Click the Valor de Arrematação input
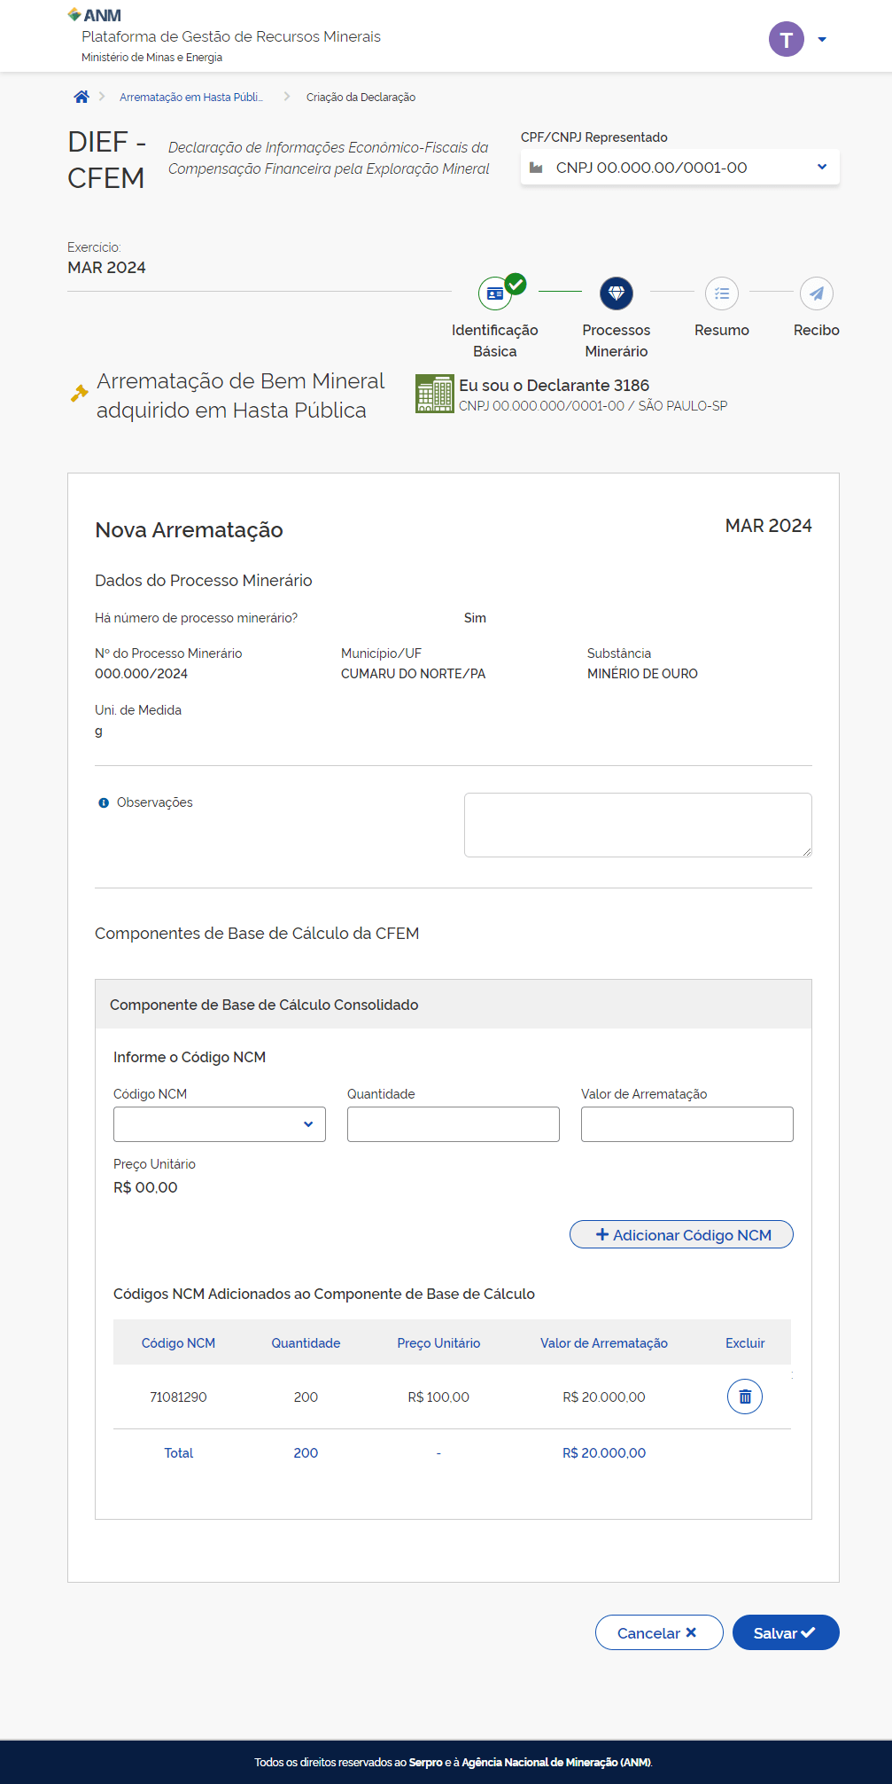892x1784 pixels. pos(686,1124)
